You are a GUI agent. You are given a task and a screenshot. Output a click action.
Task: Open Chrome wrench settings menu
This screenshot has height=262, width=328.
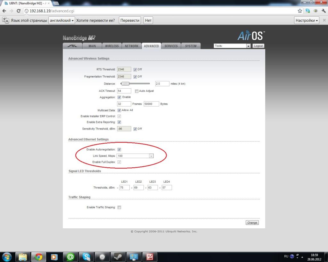click(x=324, y=11)
